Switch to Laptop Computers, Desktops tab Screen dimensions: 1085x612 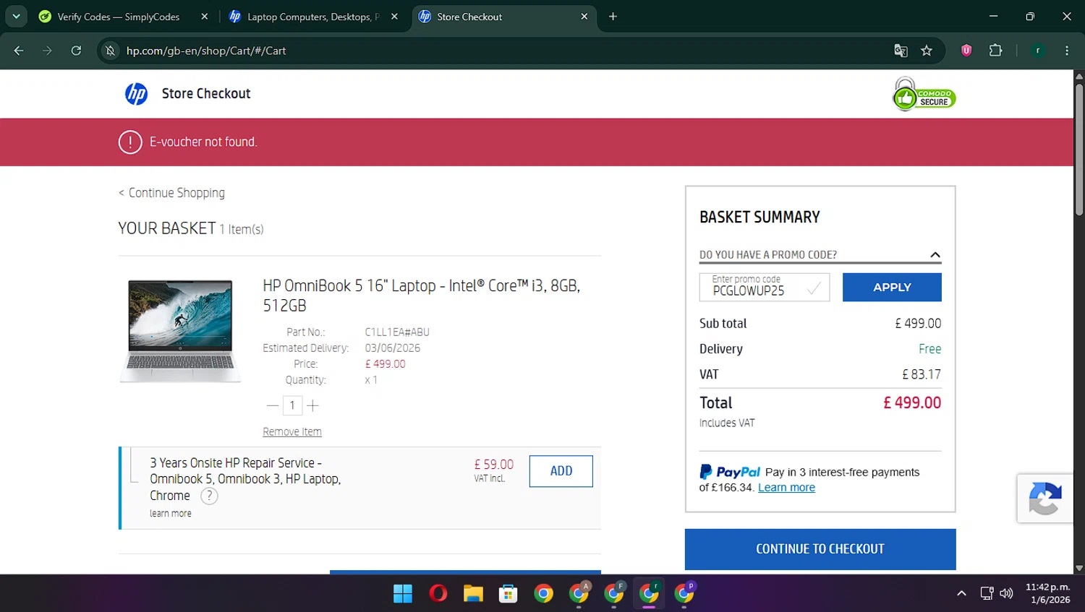click(x=313, y=17)
